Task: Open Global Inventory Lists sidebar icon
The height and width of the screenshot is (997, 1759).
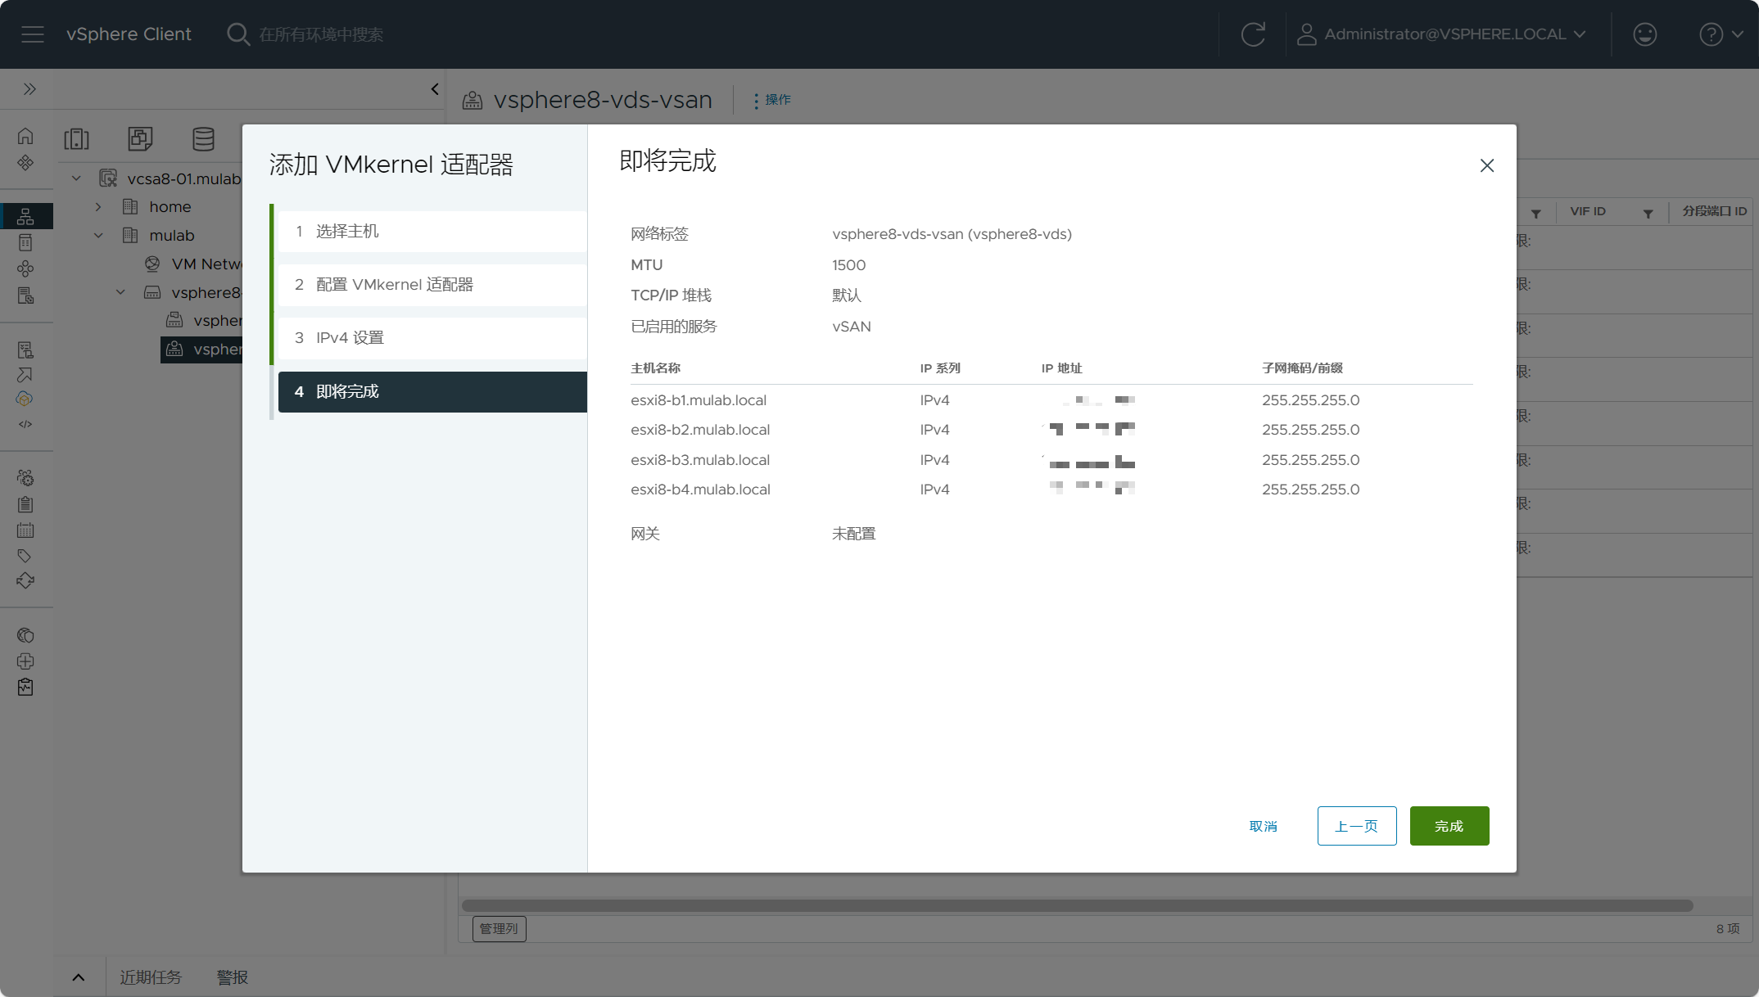Action: tap(25, 295)
